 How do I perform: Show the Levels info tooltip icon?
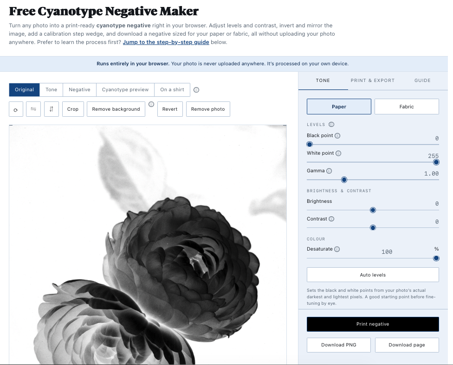pyautogui.click(x=331, y=125)
